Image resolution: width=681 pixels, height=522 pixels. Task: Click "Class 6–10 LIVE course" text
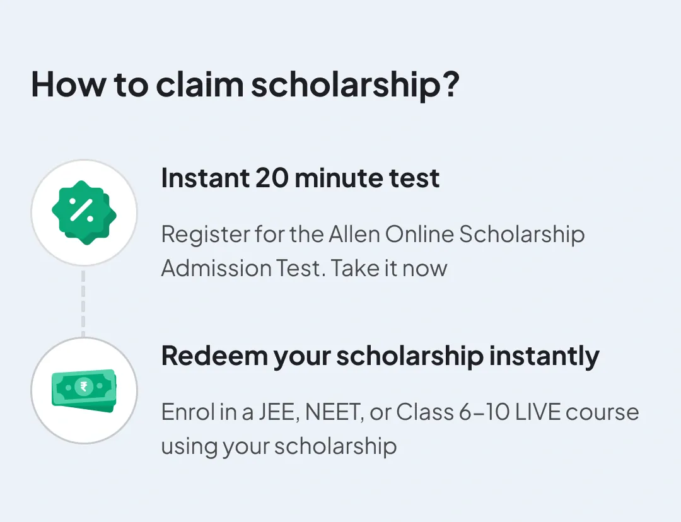coord(517,412)
